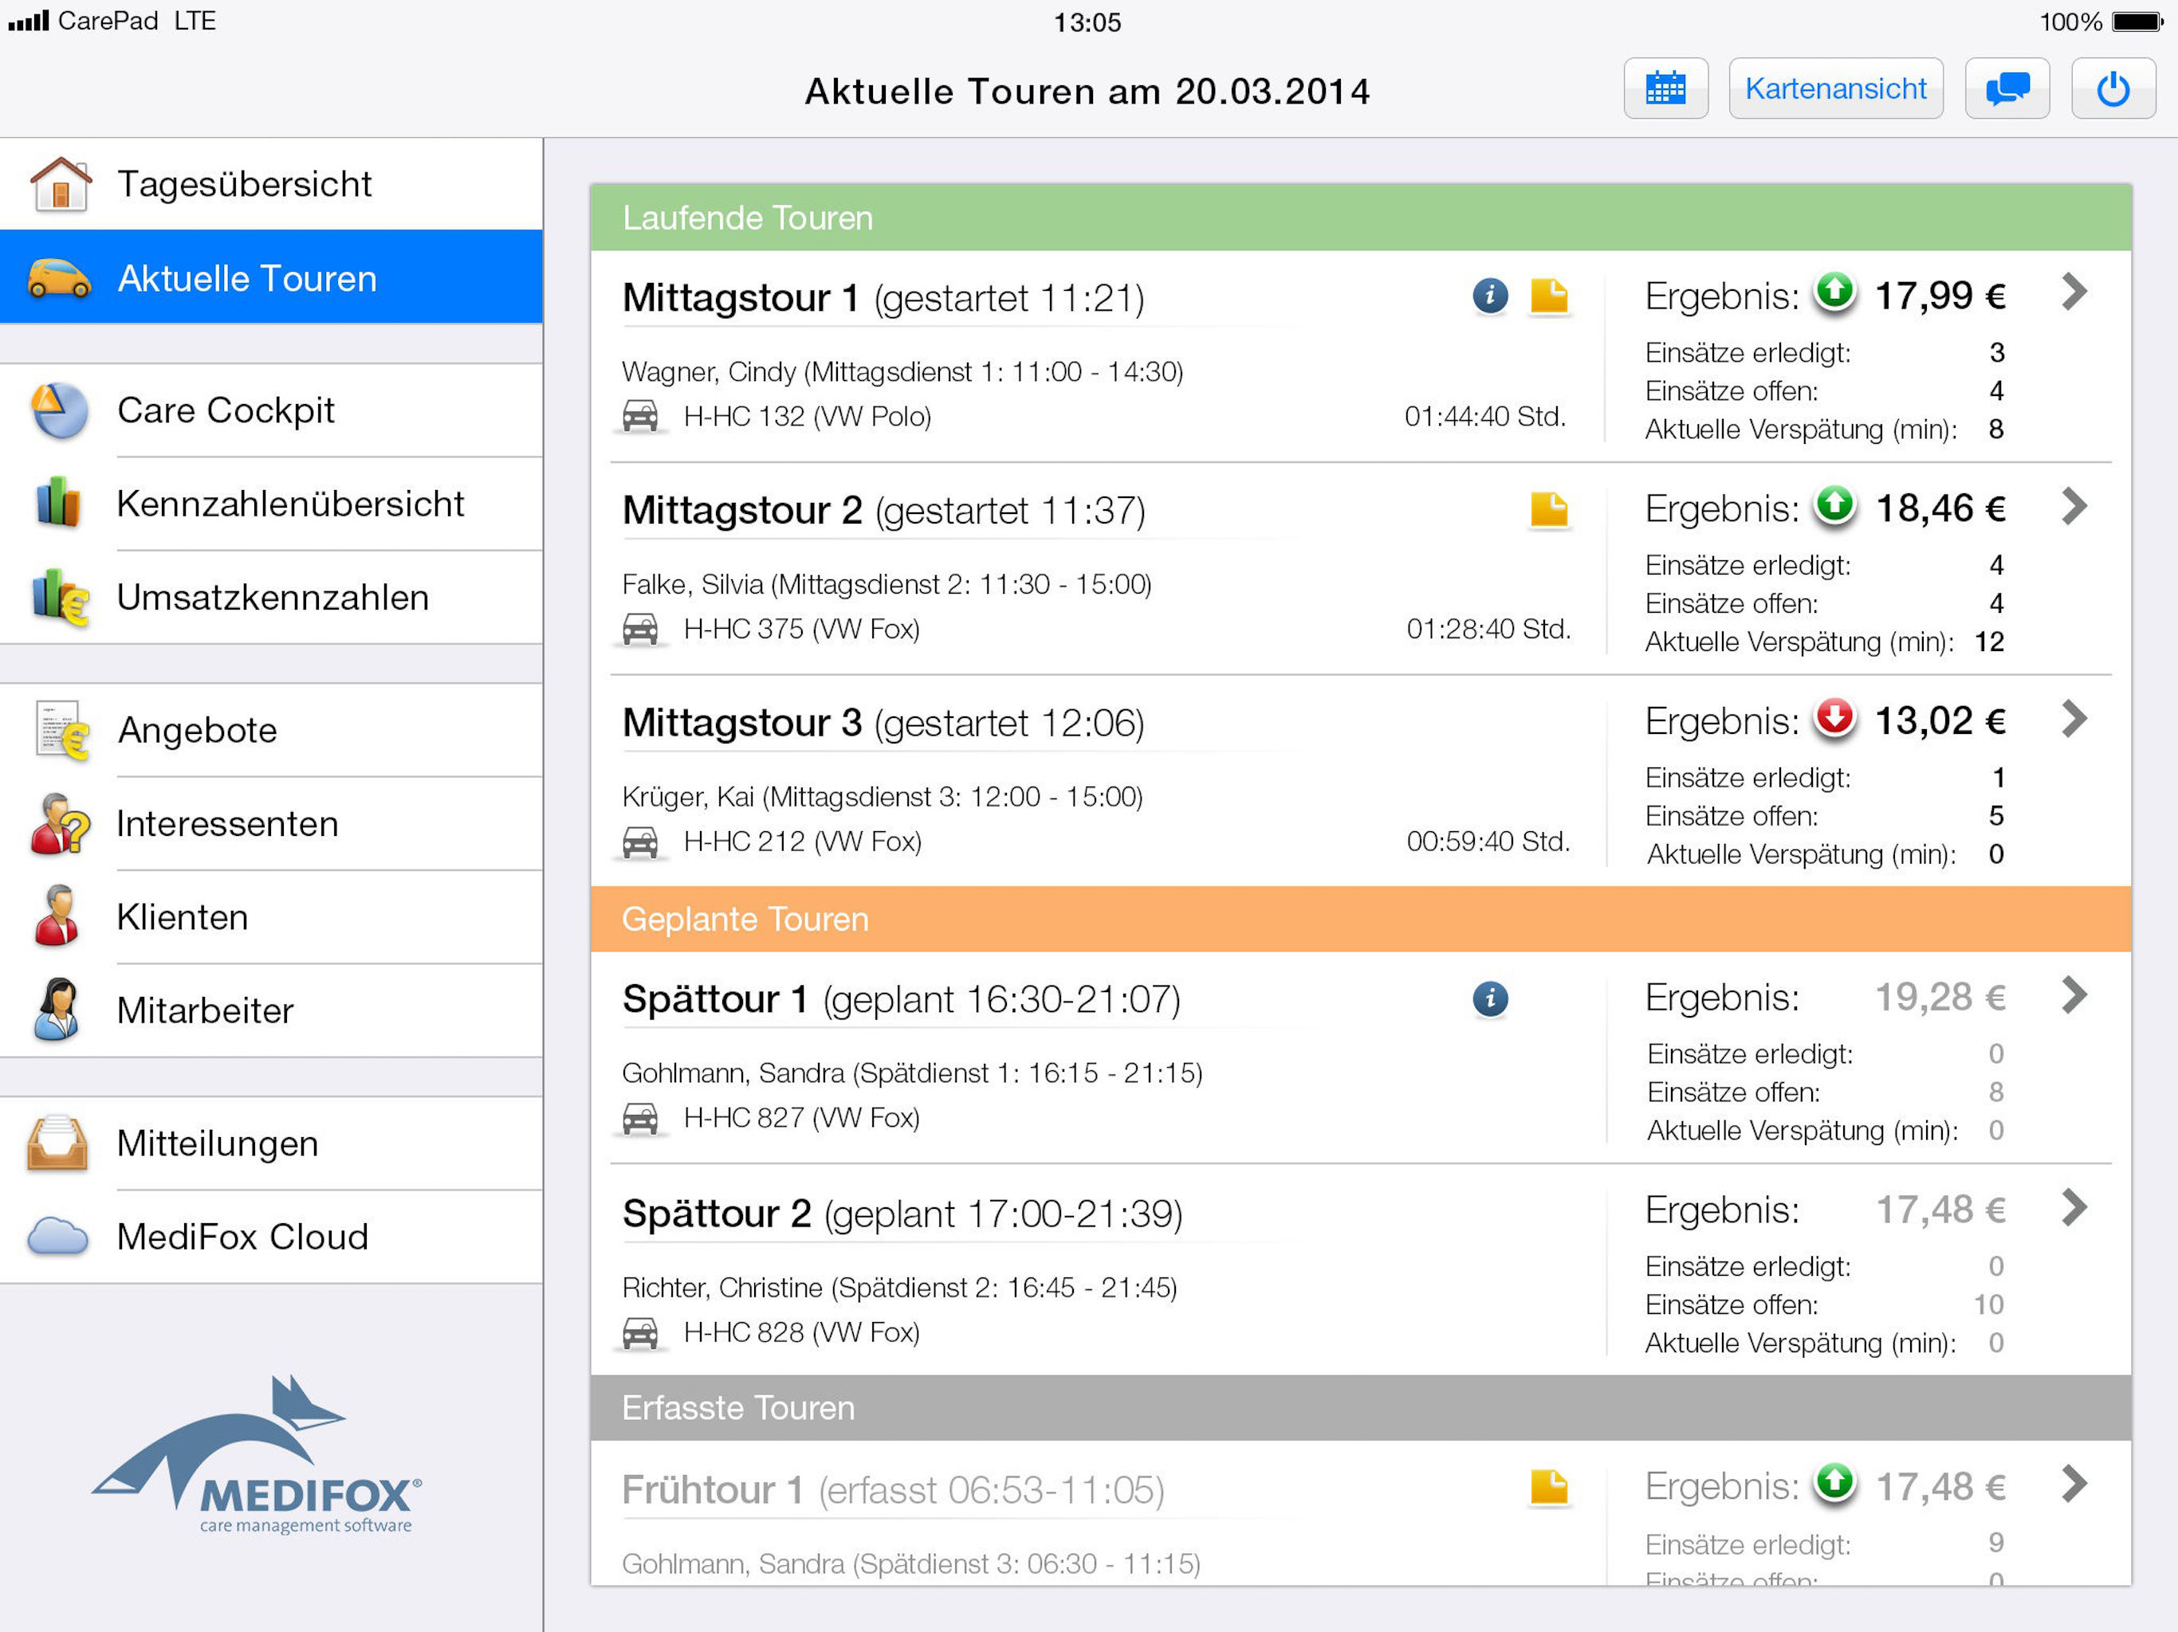This screenshot has width=2178, height=1632.
Task: Expand Spättour 2 details chevron
Action: coord(2074,1206)
